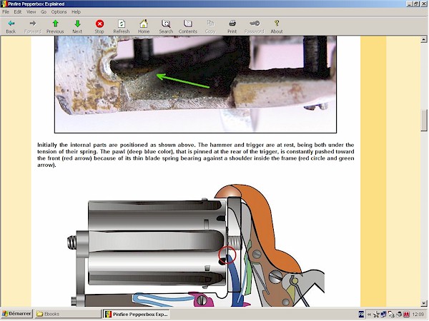Click the vertical scrollbar down arrow

[x=424, y=303]
